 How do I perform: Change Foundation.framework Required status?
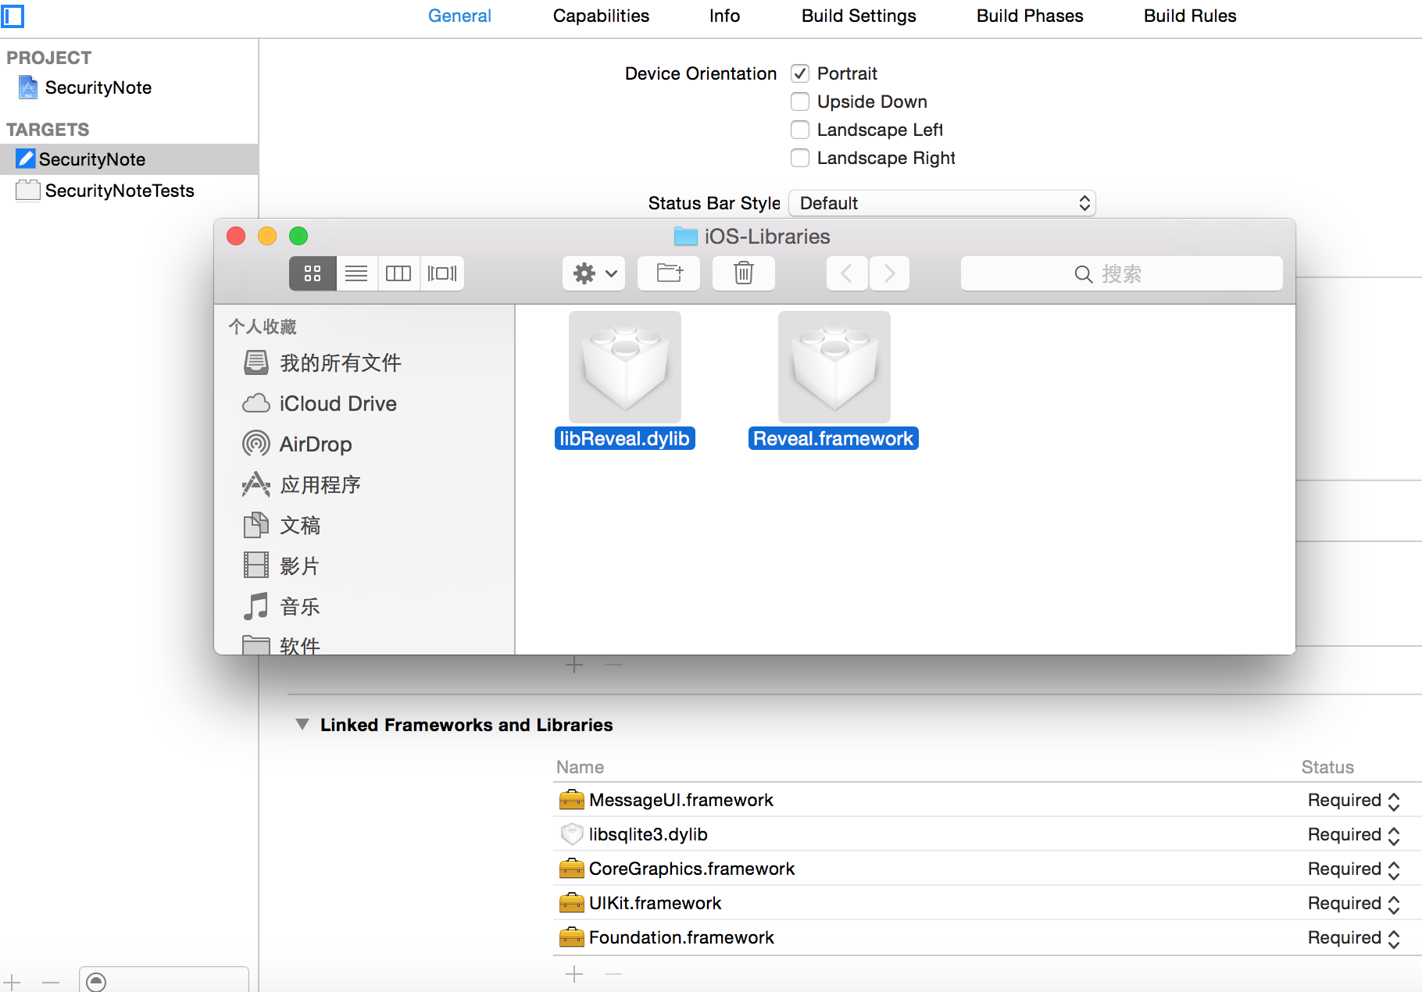coord(1354,938)
